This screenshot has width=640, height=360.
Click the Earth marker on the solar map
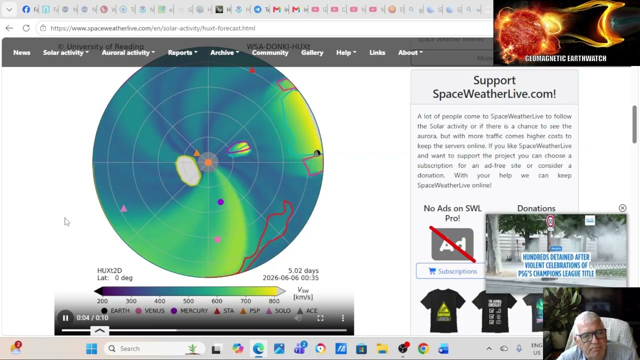point(317,153)
